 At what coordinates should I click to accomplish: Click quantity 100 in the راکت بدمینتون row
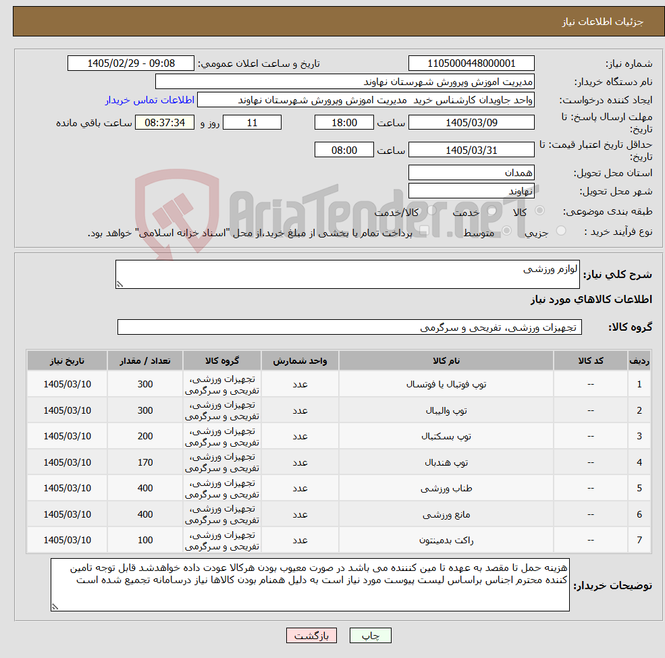(x=145, y=540)
